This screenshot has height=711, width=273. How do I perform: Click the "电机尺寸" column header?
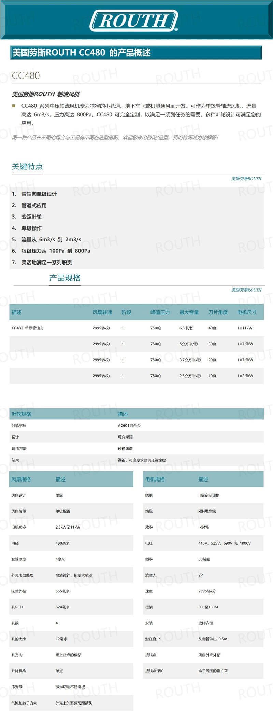[247, 312]
